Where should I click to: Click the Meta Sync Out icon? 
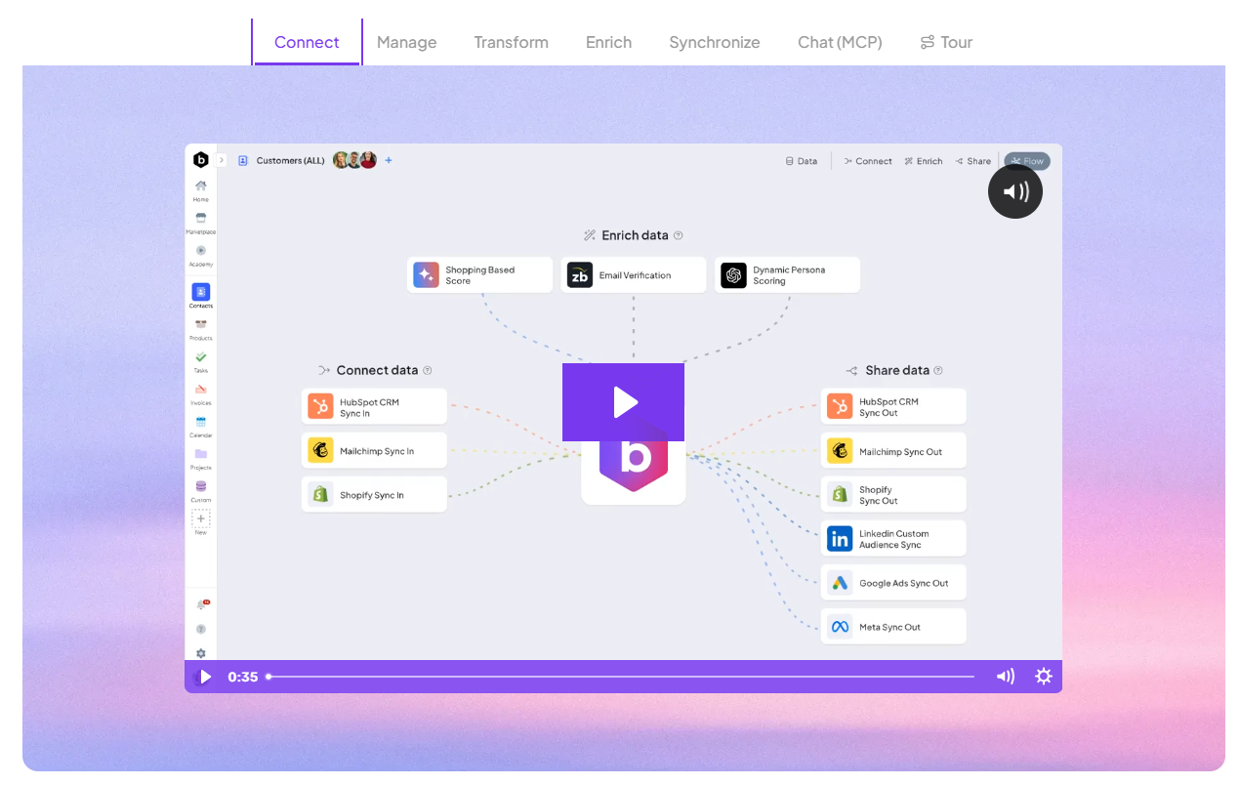(840, 627)
